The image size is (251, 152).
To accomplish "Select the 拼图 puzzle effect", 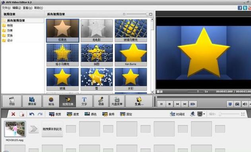I will pos(97,55).
